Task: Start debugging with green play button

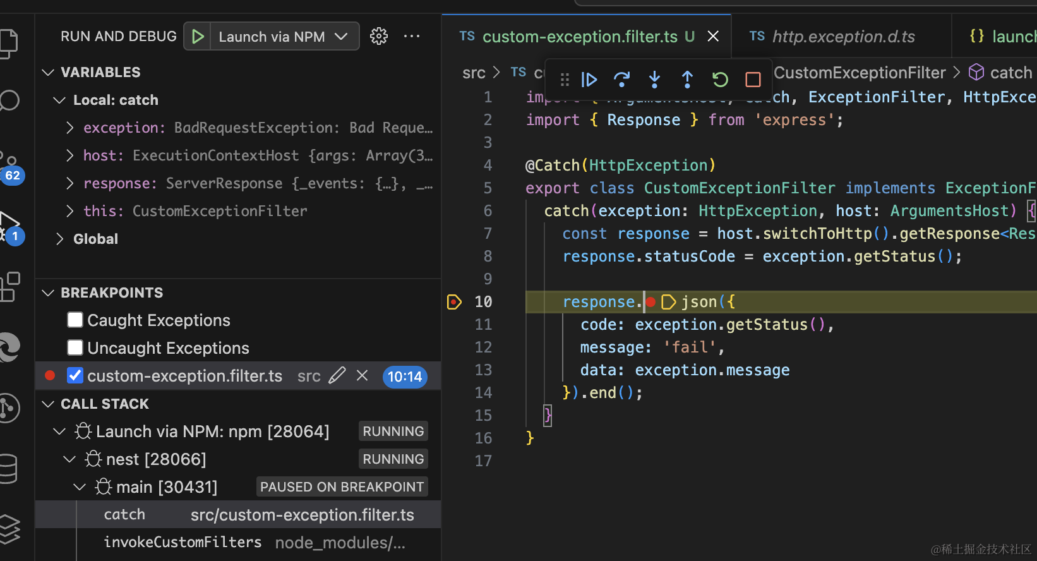Action: tap(198, 37)
